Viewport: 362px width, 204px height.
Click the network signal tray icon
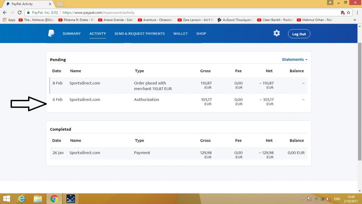(x=322, y=199)
